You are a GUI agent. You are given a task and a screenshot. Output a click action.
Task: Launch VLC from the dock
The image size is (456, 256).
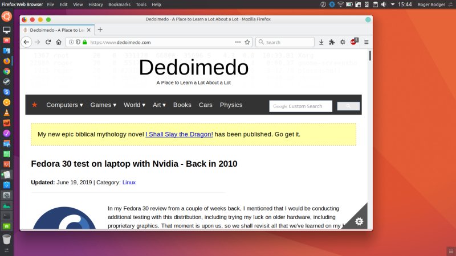(x=6, y=113)
